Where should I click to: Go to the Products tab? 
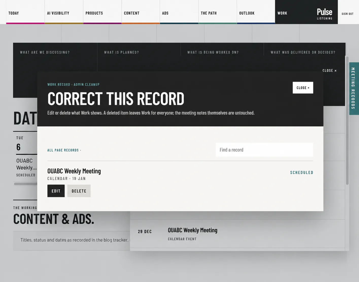pyautogui.click(x=102, y=12)
